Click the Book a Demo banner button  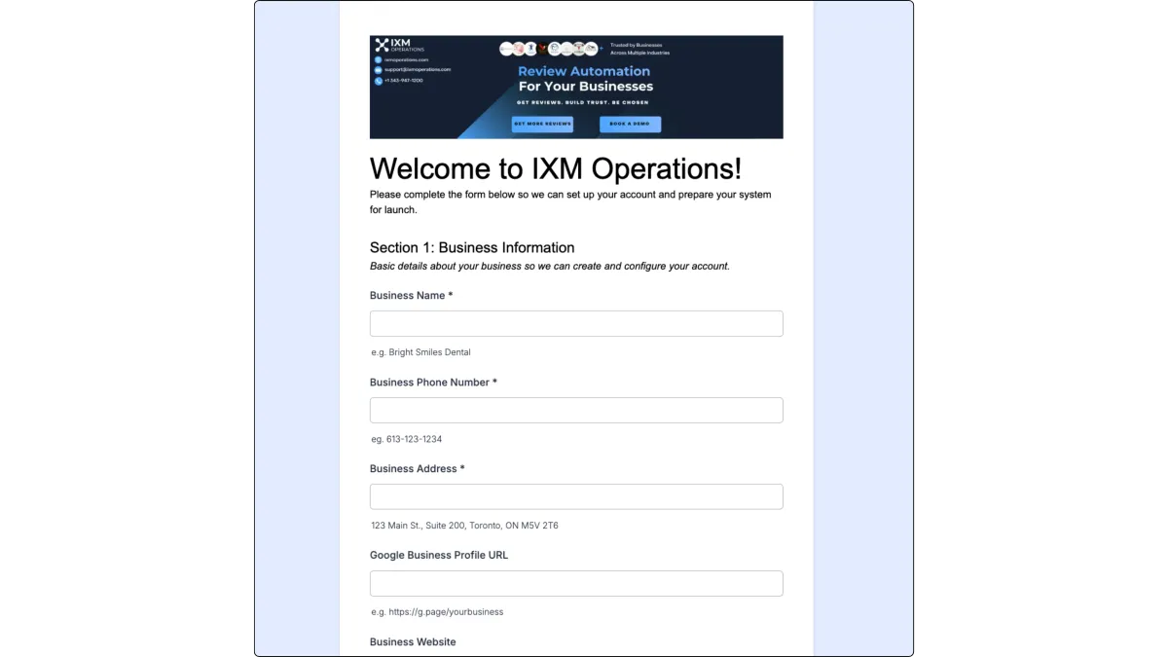630,124
